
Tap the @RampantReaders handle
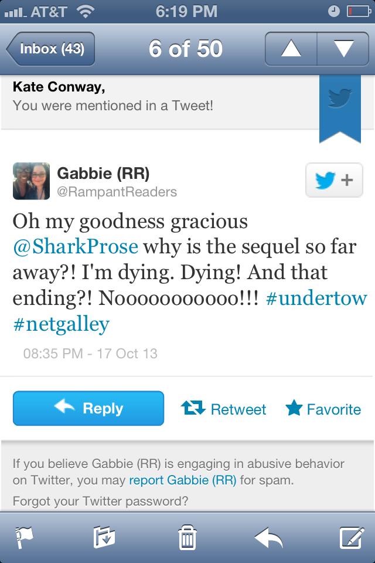[x=117, y=191]
